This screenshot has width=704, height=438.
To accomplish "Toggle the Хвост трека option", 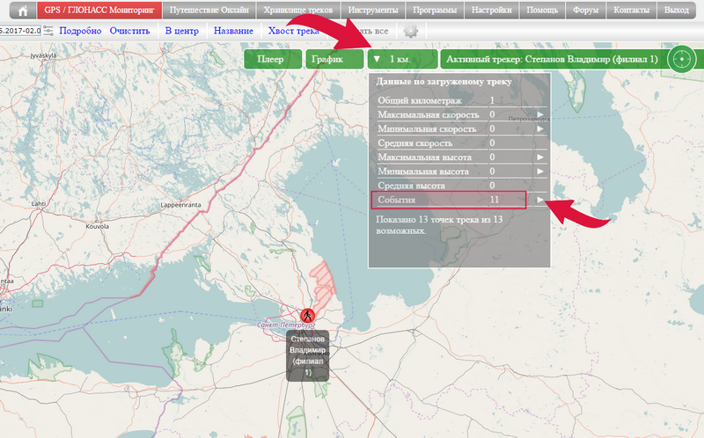I will click(x=294, y=31).
